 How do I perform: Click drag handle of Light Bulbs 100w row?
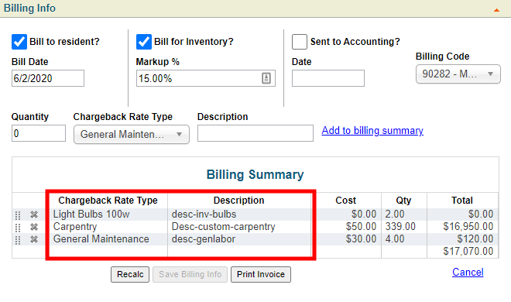click(18, 215)
